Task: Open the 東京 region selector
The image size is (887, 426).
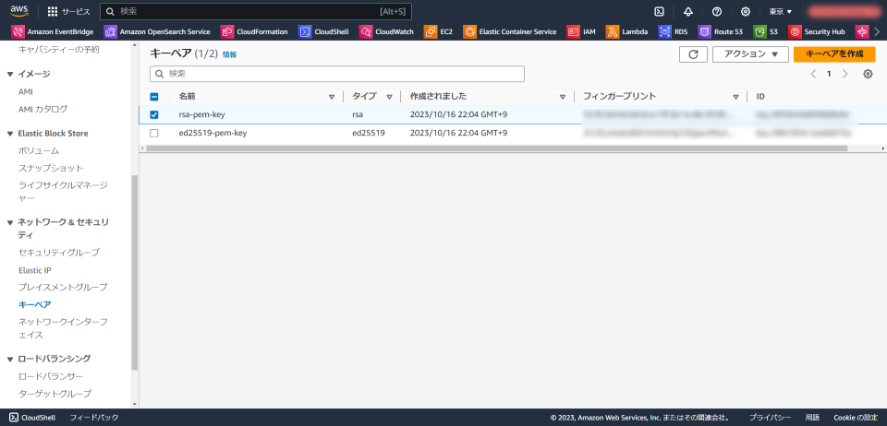Action: [780, 11]
